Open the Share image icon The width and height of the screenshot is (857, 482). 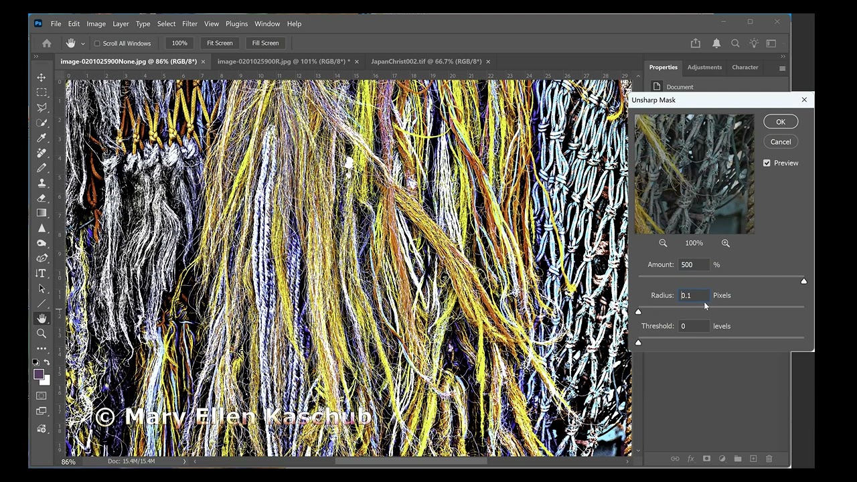pos(696,43)
